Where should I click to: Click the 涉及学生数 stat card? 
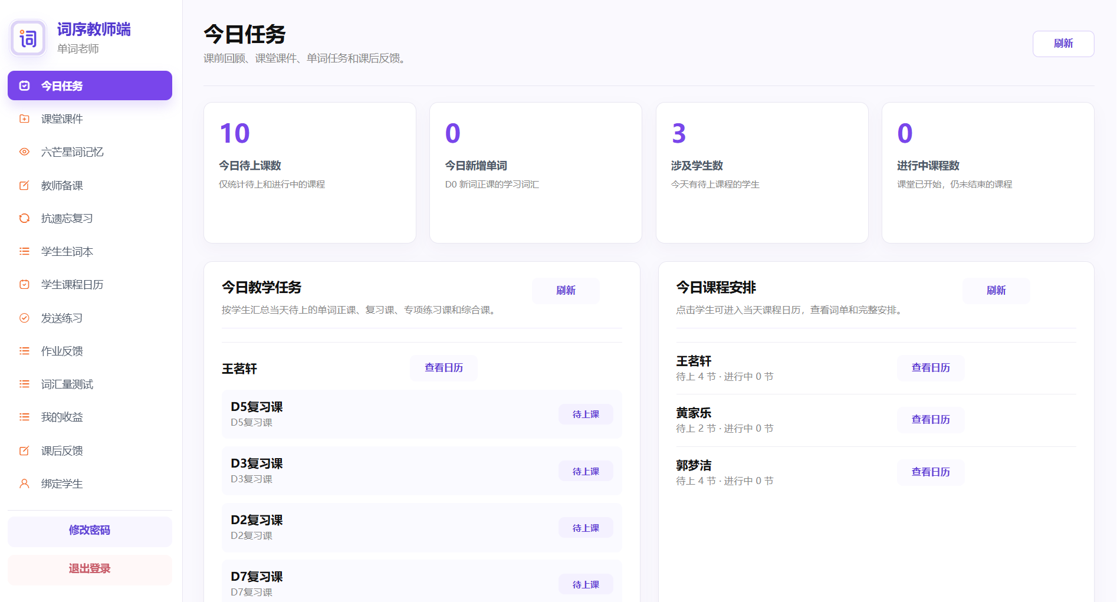pyautogui.click(x=762, y=173)
